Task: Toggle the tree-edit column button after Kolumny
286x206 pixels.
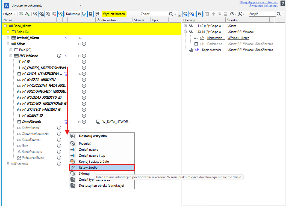Action: click(x=84, y=14)
